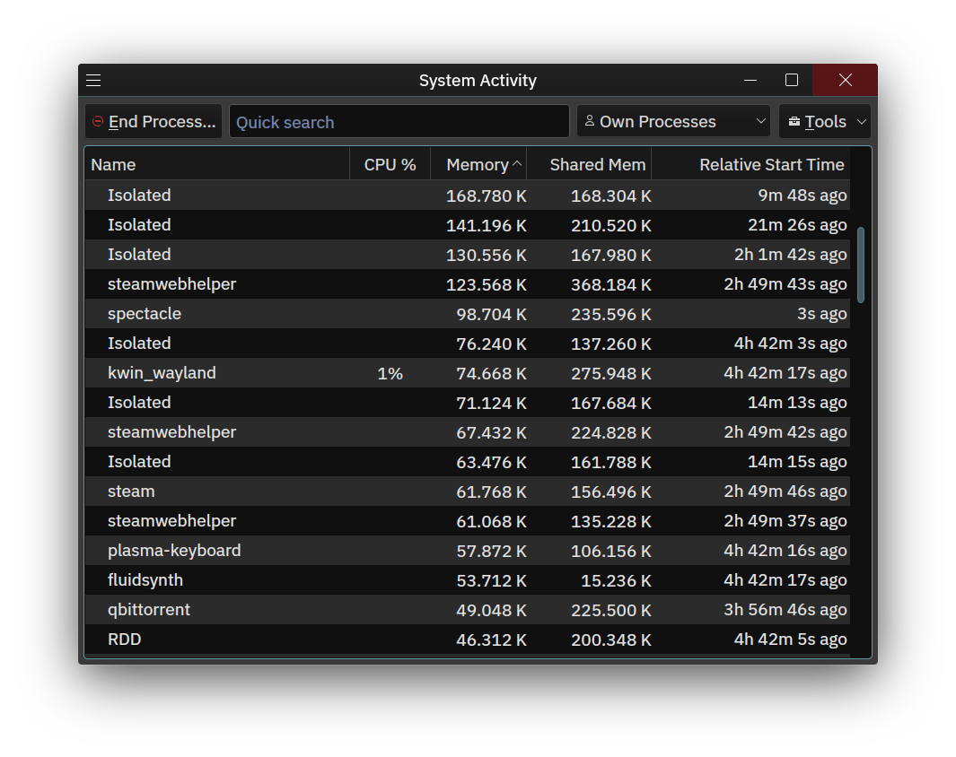
Task: Click the 15.236 K shared memory cell
Action: (616, 581)
